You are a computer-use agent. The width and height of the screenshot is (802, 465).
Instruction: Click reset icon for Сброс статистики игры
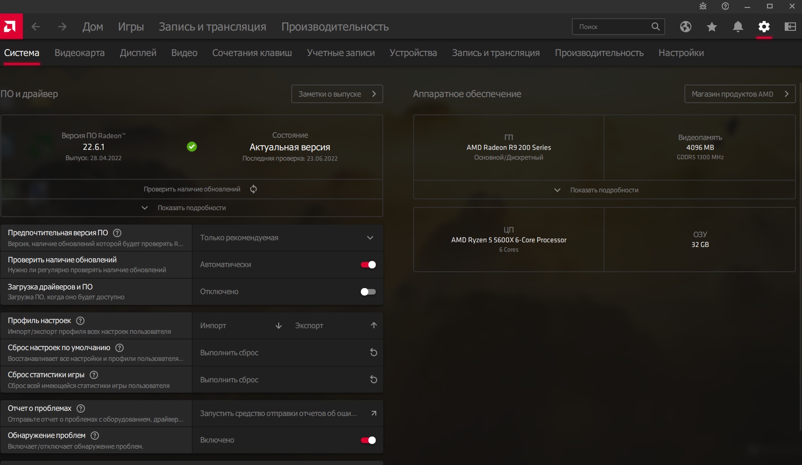pyautogui.click(x=373, y=380)
